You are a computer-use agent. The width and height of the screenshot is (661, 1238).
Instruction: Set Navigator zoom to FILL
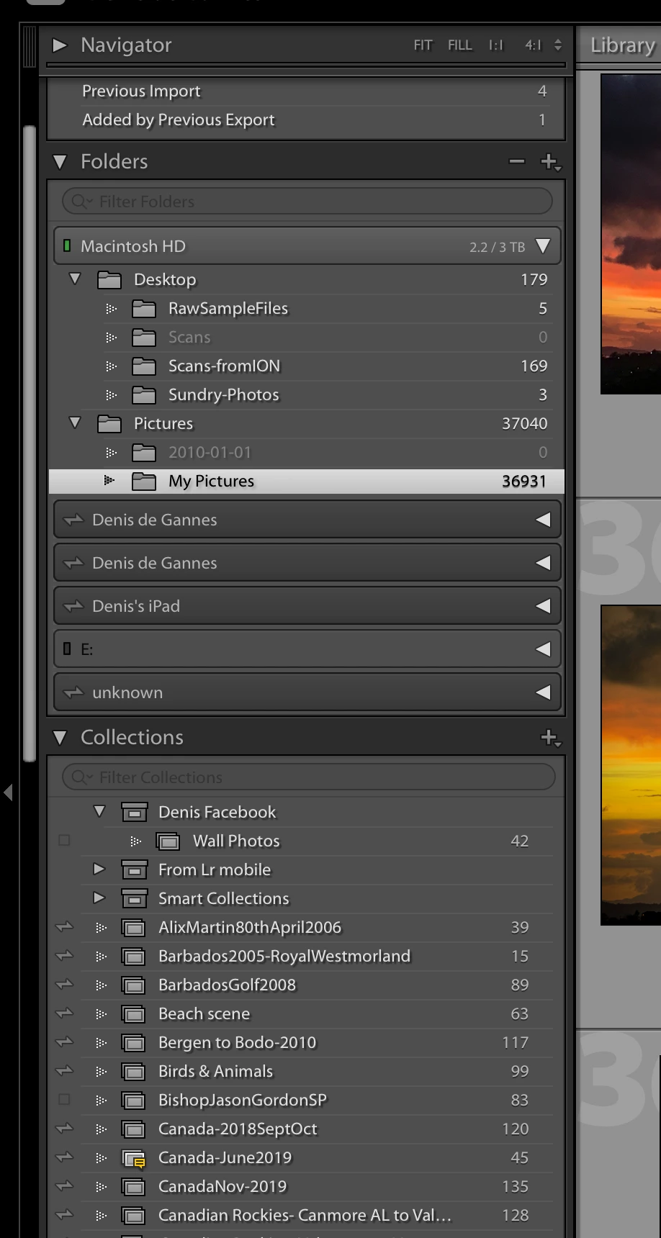pos(459,45)
